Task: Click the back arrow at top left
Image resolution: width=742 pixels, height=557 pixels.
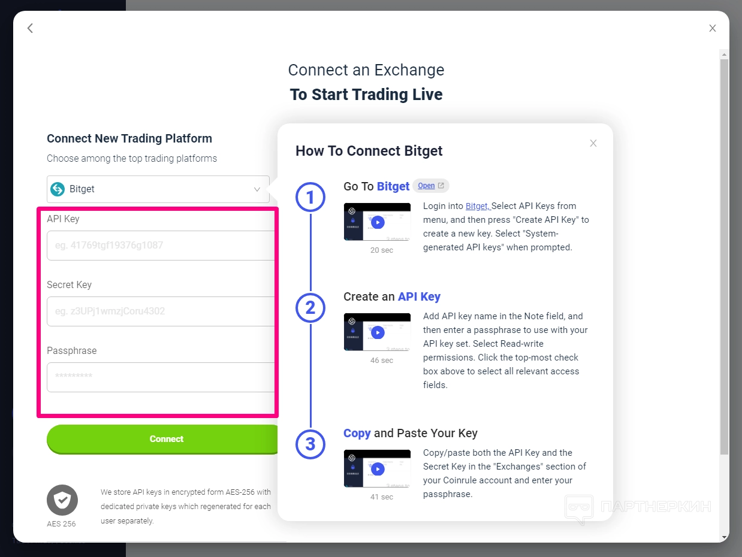Action: click(x=31, y=28)
